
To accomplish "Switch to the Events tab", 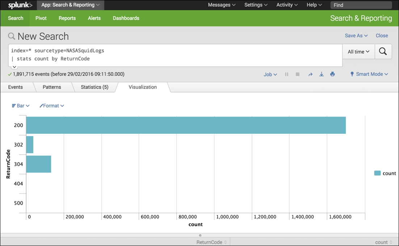I will click(16, 87).
